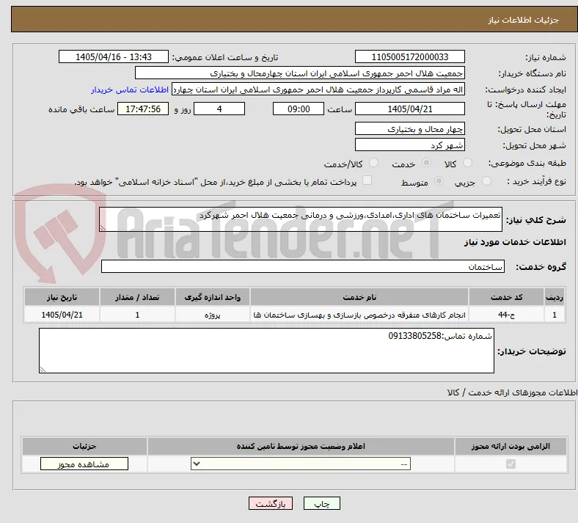Click the جزئیات column header in permits table
This screenshot has height=523, width=578.
point(84,446)
